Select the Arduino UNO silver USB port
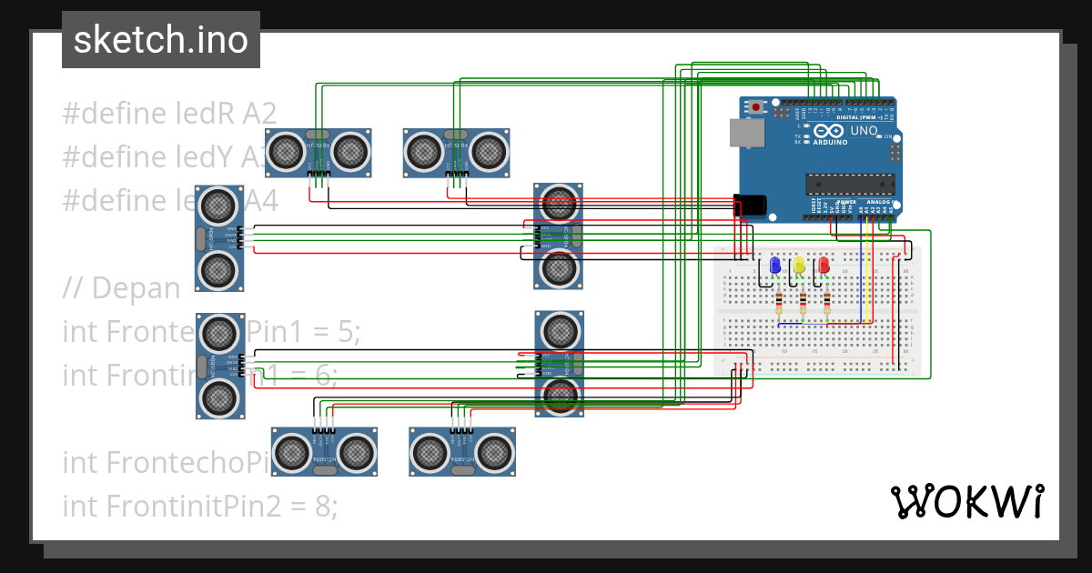The width and height of the screenshot is (1092, 573). click(748, 133)
